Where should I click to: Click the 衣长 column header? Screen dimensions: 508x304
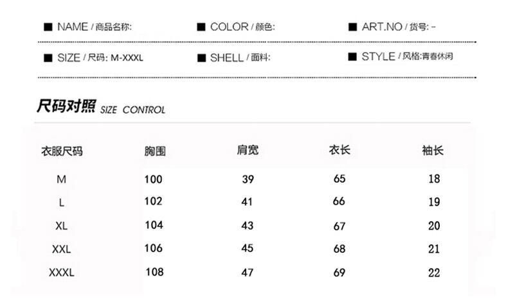pyautogui.click(x=340, y=151)
